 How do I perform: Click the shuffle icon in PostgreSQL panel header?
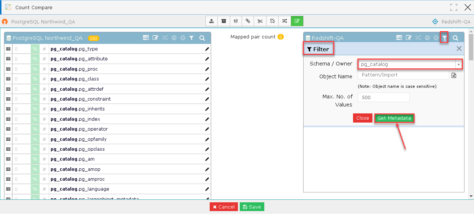[x=165, y=38]
